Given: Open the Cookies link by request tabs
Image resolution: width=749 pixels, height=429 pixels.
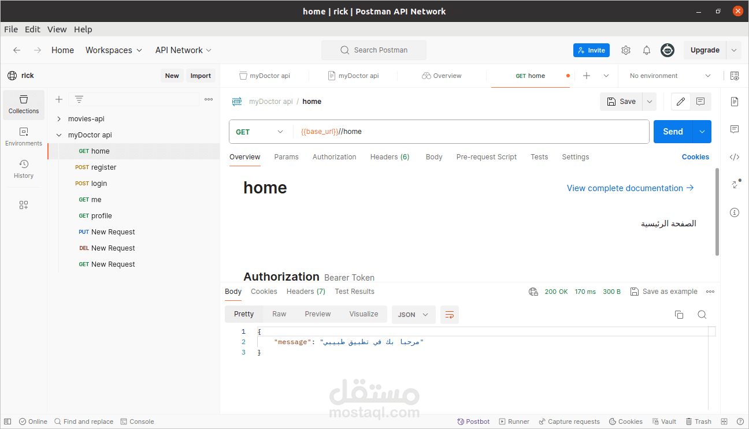Looking at the screenshot, I should tap(695, 157).
